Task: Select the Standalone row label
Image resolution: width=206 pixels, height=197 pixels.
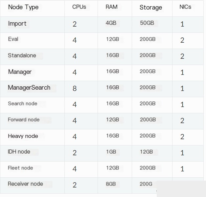Action: pos(22,55)
